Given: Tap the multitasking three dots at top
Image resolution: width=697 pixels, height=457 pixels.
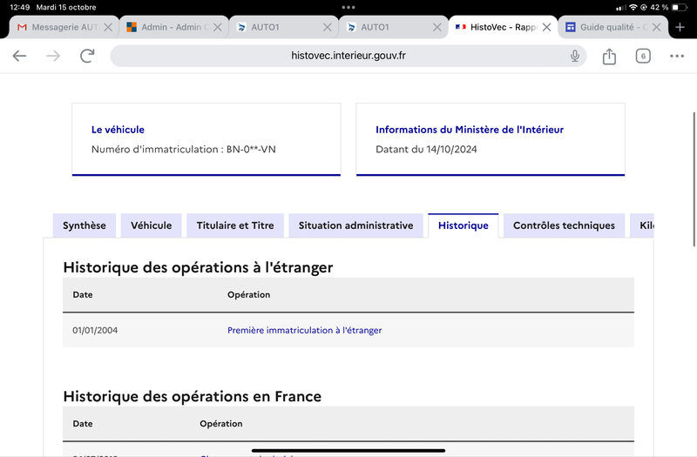Looking at the screenshot, I should point(348,7).
